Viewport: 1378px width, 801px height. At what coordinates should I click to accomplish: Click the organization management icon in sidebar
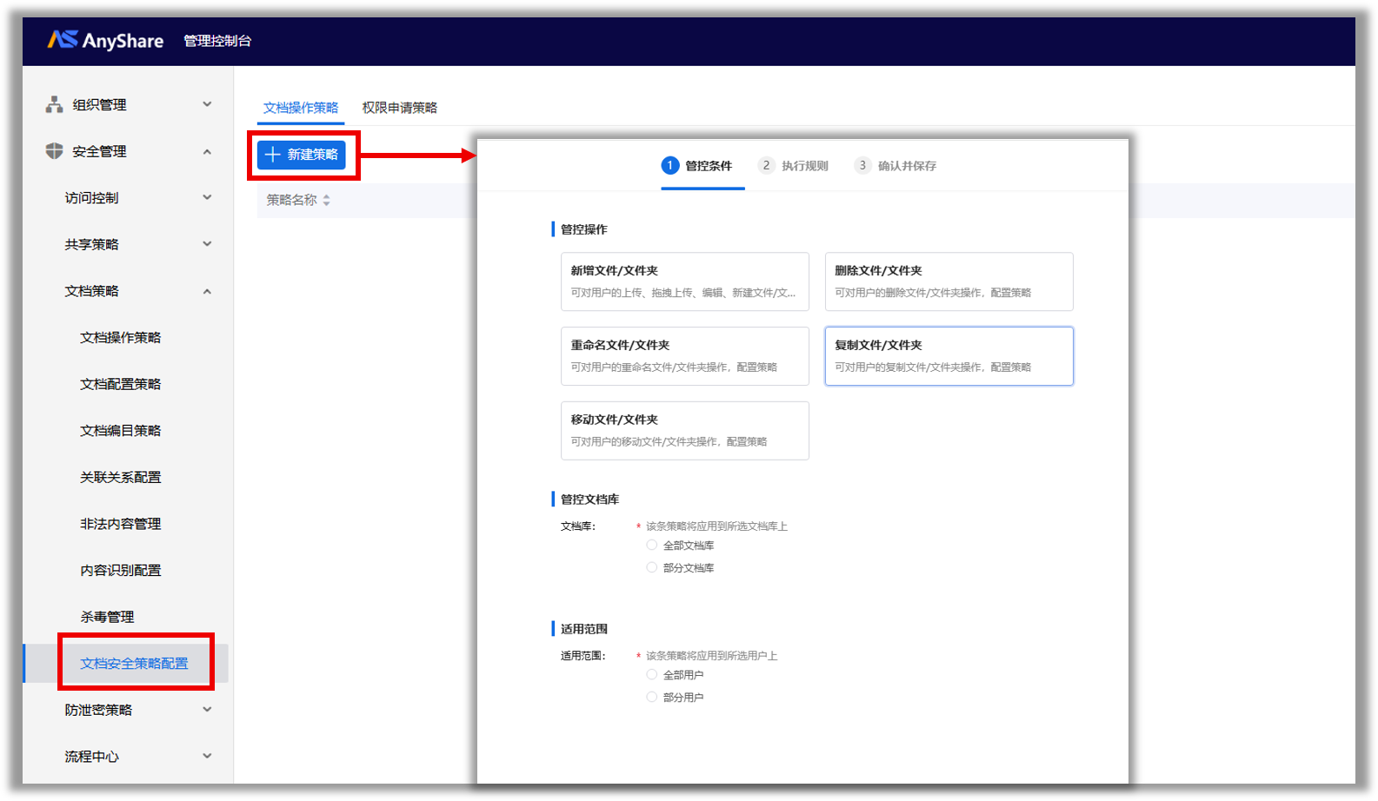(x=54, y=104)
